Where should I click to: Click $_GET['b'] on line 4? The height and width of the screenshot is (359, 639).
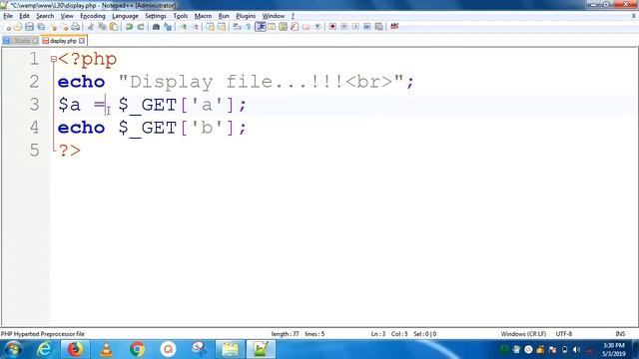click(x=176, y=128)
